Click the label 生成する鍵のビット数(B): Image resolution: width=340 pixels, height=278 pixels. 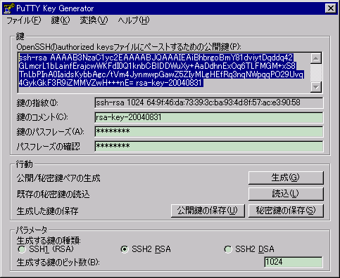pos(58,263)
